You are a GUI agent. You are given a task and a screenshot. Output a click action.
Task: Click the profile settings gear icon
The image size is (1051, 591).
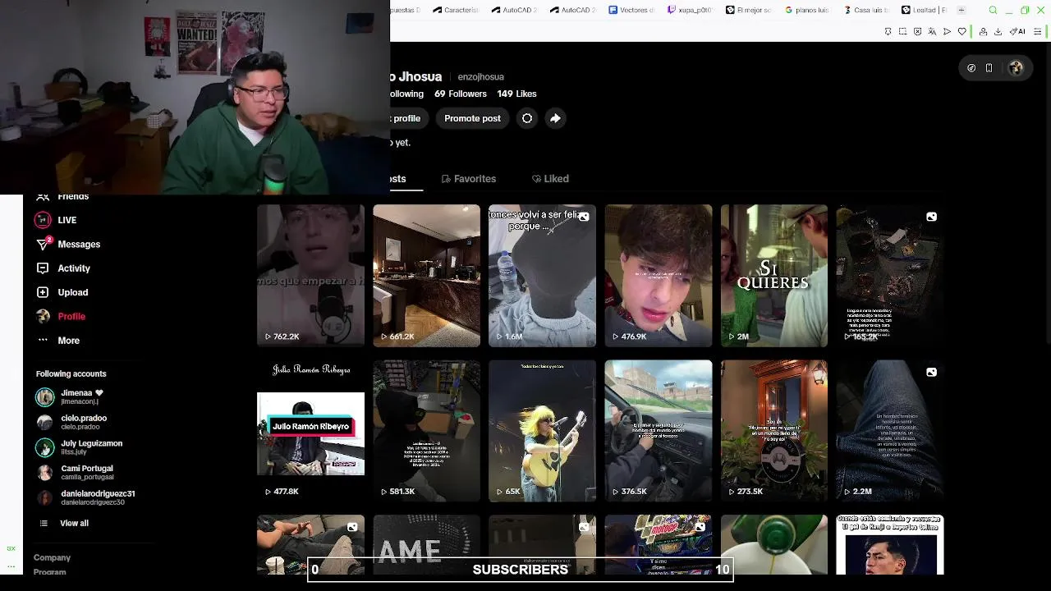pos(527,118)
